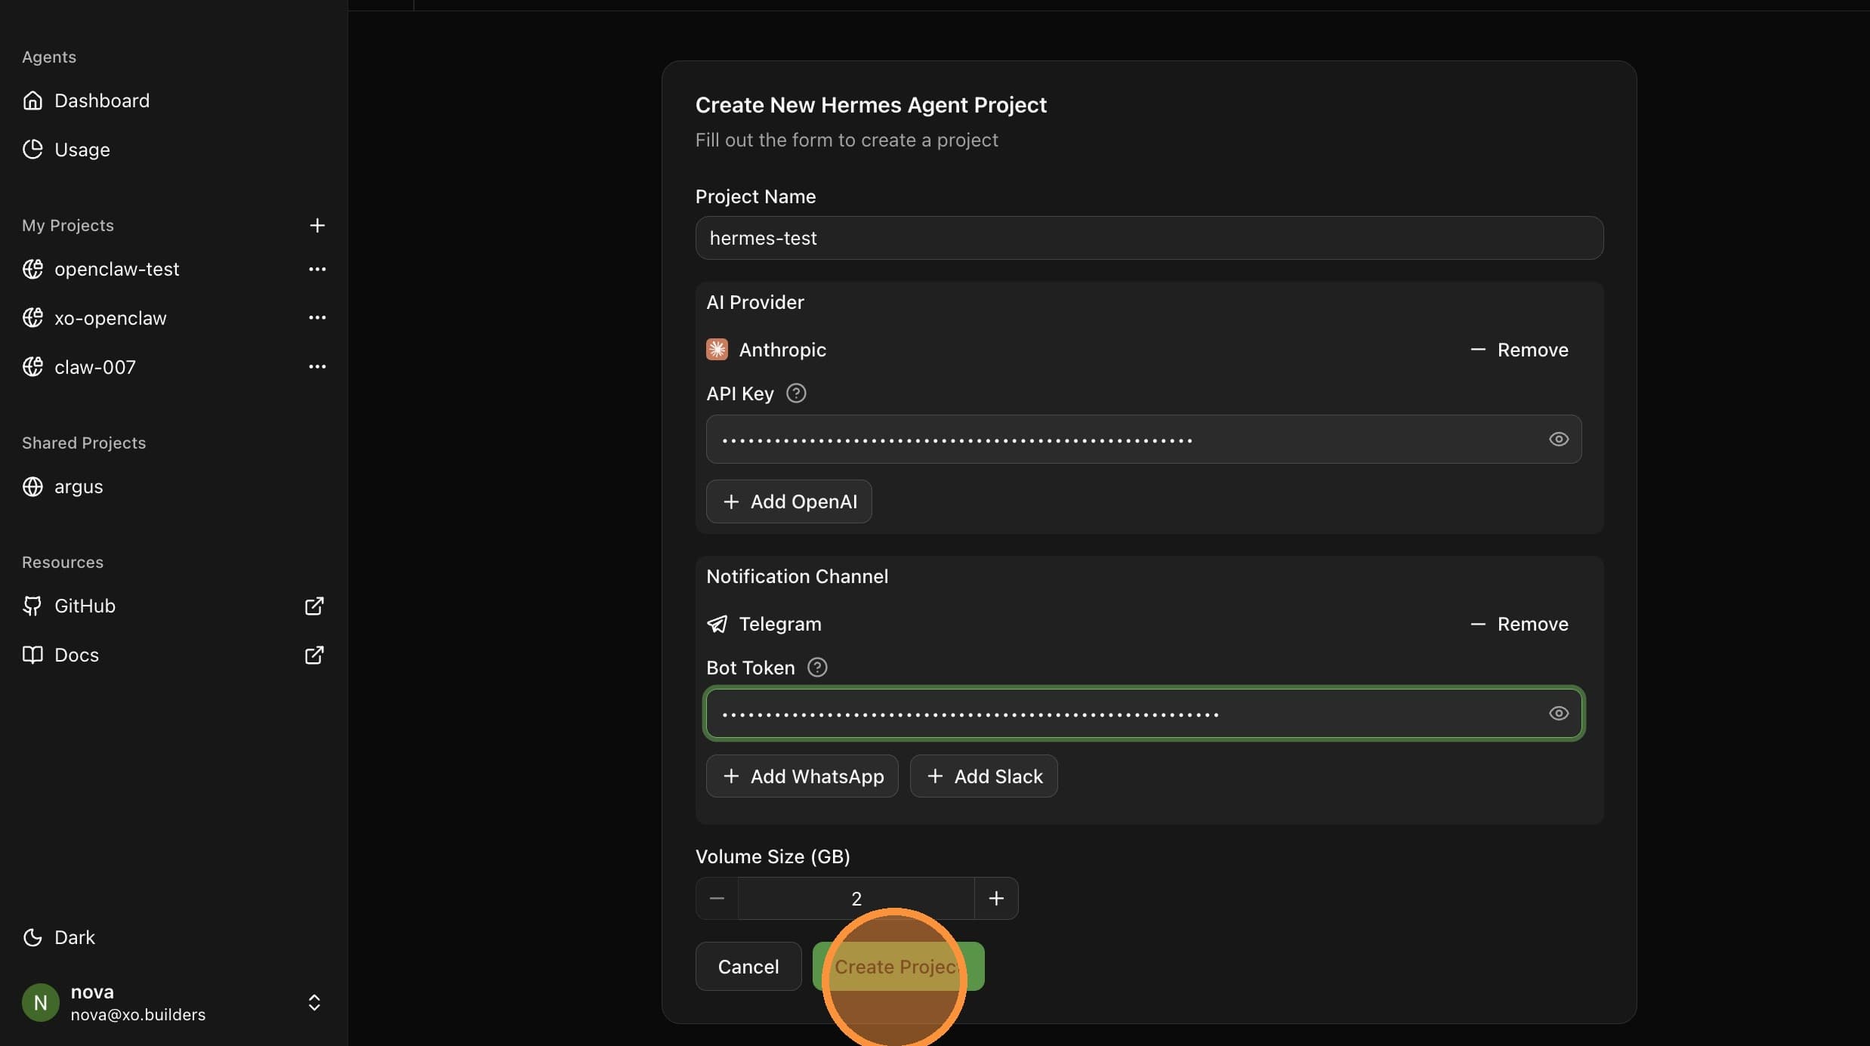Viewport: 1870px width, 1046px height.
Task: Open the GitHub resource link
Action: pyautogui.click(x=85, y=606)
